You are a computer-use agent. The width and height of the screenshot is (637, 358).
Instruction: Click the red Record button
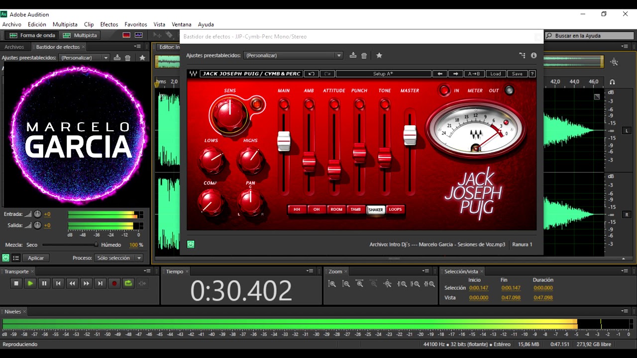coord(114,283)
